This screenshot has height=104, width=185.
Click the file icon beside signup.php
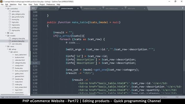tap(10, 30)
